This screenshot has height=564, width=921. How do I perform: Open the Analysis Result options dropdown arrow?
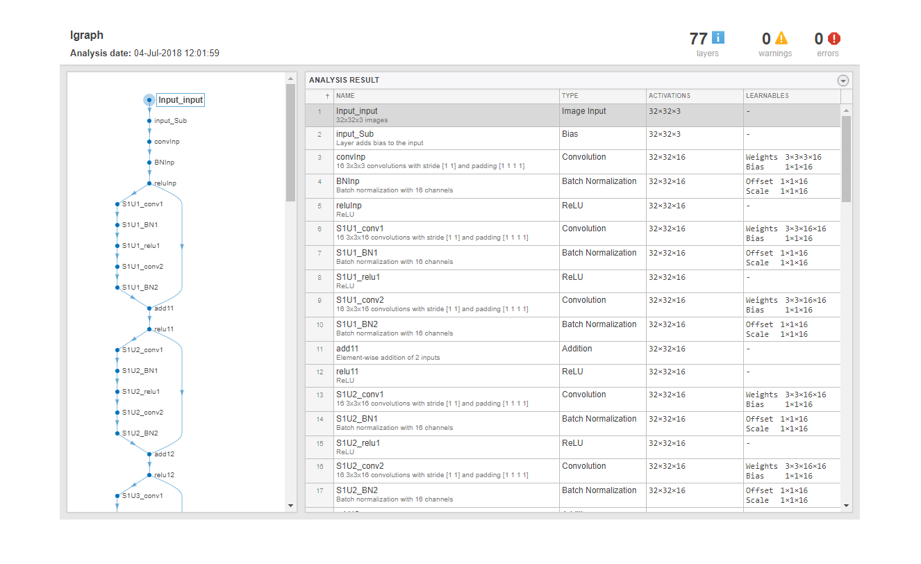pos(843,81)
